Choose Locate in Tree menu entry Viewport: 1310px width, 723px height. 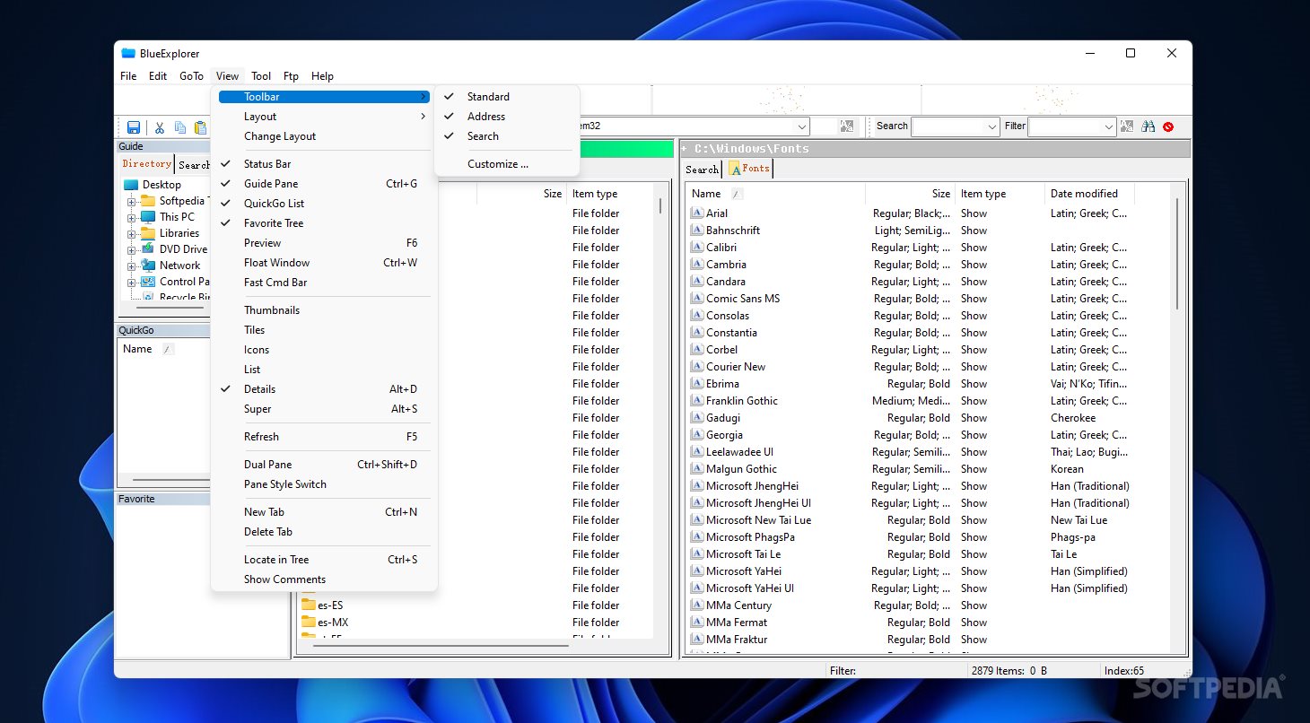click(324, 560)
